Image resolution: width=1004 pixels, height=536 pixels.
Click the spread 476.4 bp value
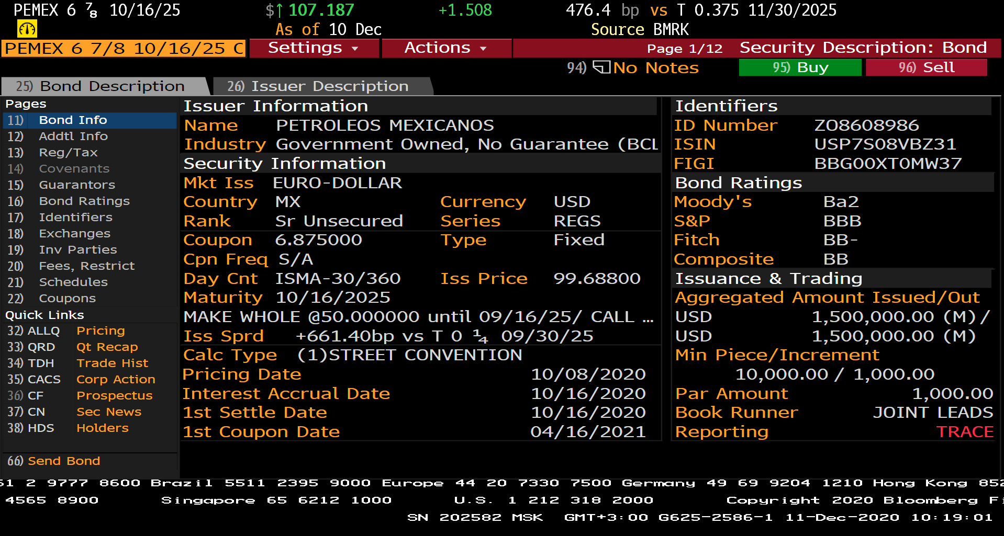(x=603, y=10)
